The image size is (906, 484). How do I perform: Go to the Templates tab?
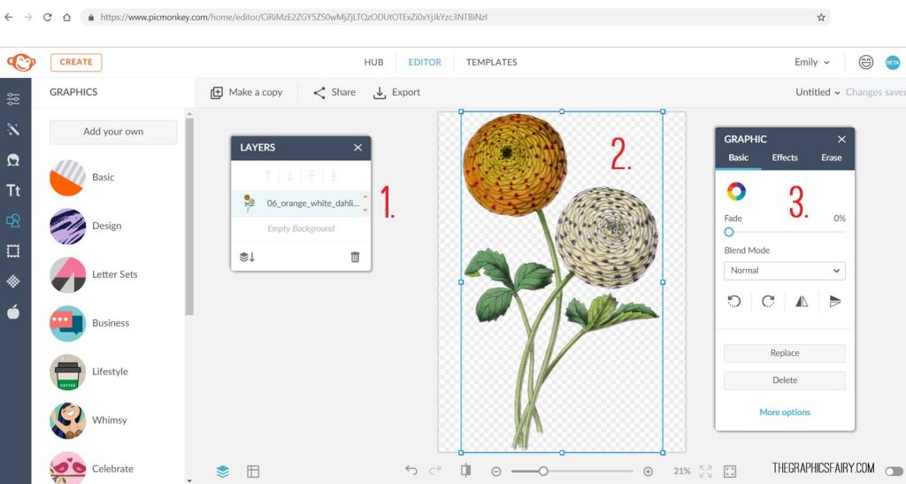coord(491,63)
